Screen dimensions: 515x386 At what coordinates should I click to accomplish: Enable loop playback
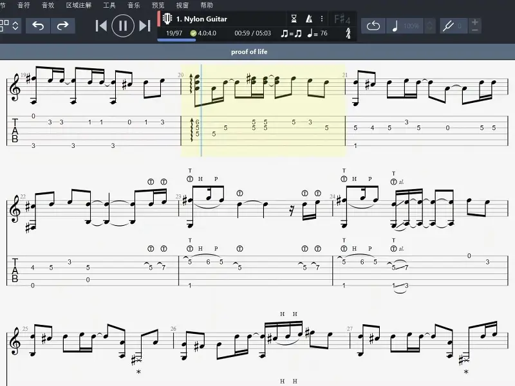coord(373,26)
